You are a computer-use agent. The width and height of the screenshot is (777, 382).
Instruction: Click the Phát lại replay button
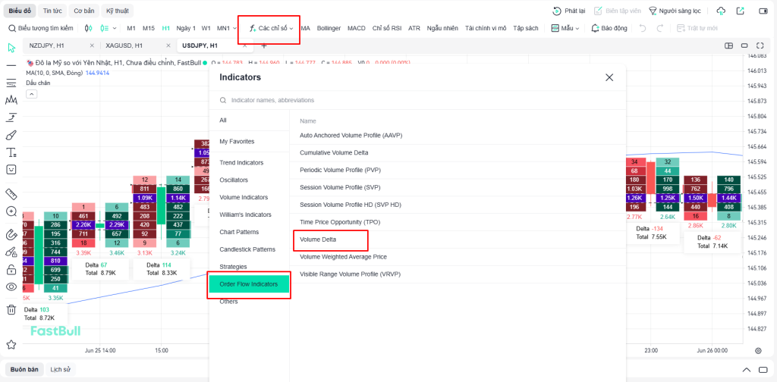(569, 11)
